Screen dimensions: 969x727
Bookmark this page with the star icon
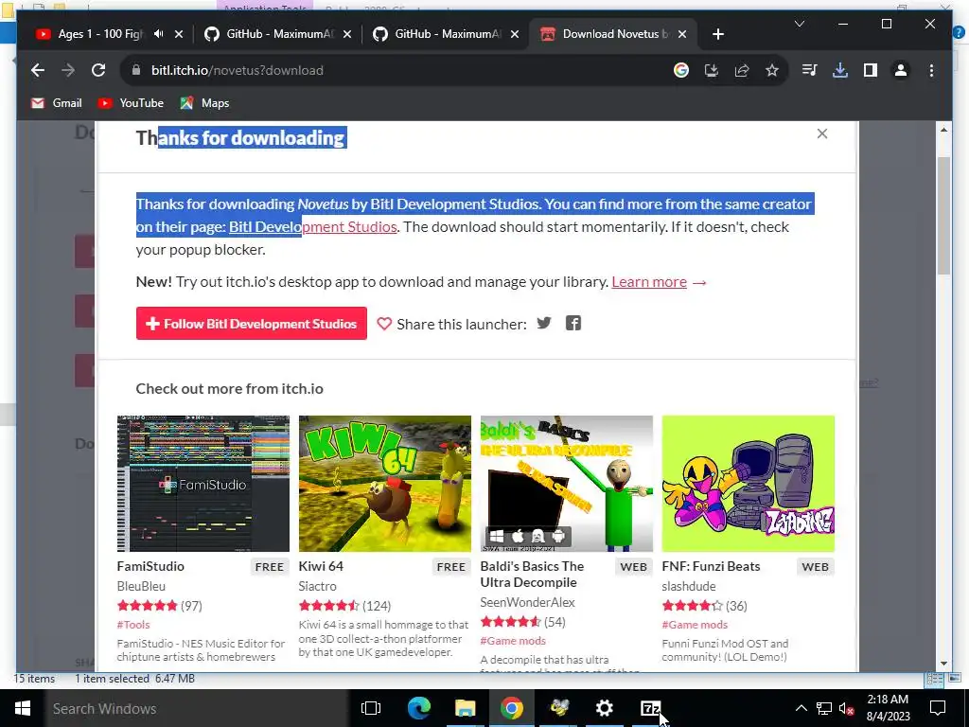772,70
